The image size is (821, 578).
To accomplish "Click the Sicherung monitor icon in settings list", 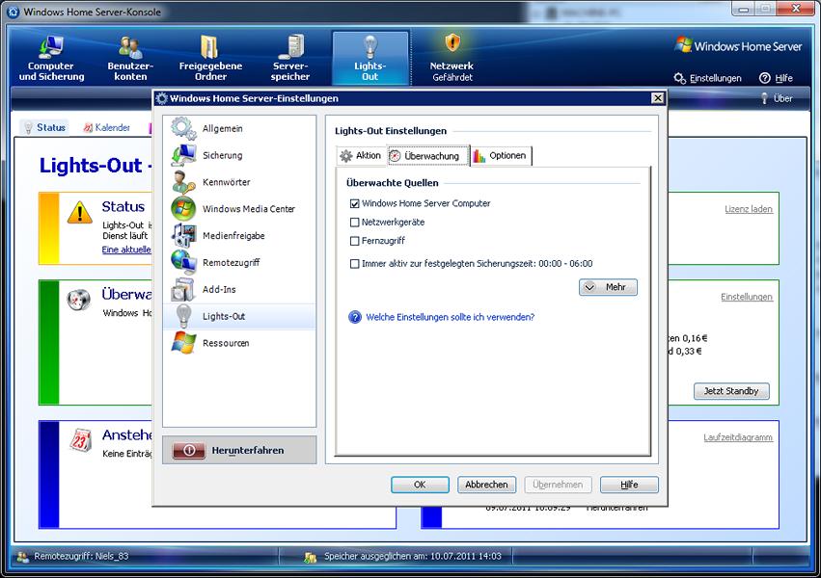I will 183,155.
